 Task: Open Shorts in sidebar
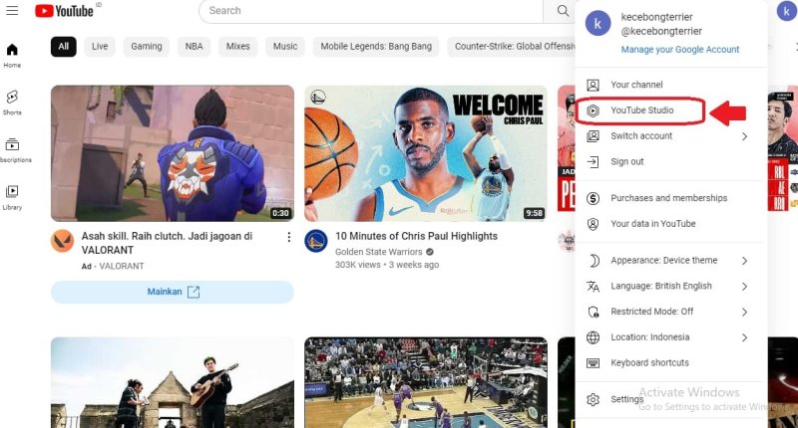[12, 103]
